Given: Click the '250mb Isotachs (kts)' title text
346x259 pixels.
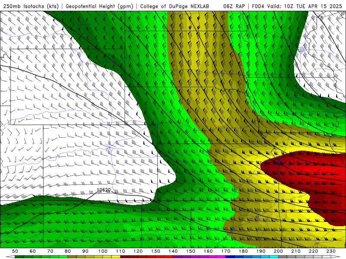Looking at the screenshot, I should tap(31, 6).
